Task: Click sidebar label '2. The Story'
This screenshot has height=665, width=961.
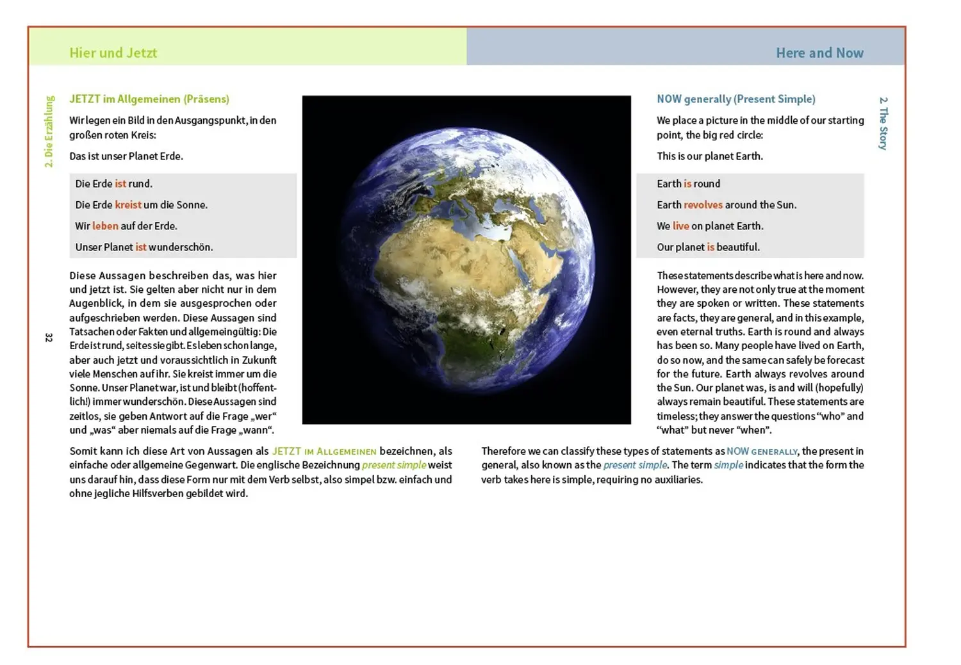Action: 883,124
